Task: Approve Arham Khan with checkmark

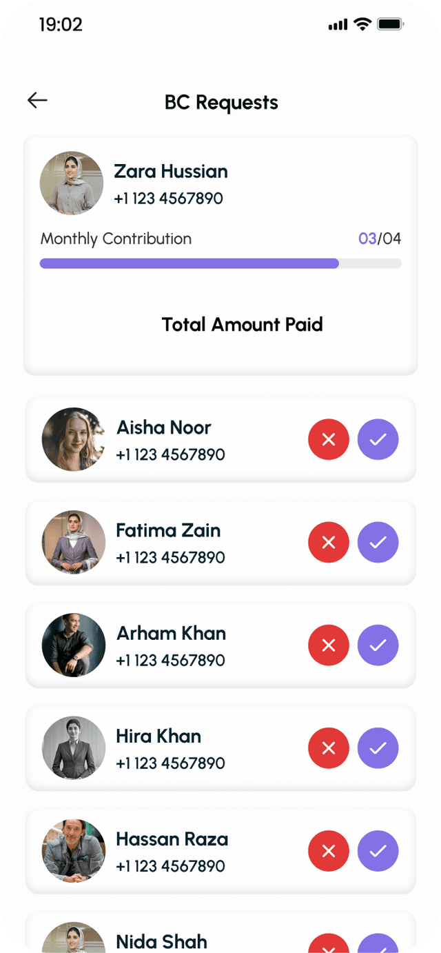Action: pyautogui.click(x=378, y=645)
